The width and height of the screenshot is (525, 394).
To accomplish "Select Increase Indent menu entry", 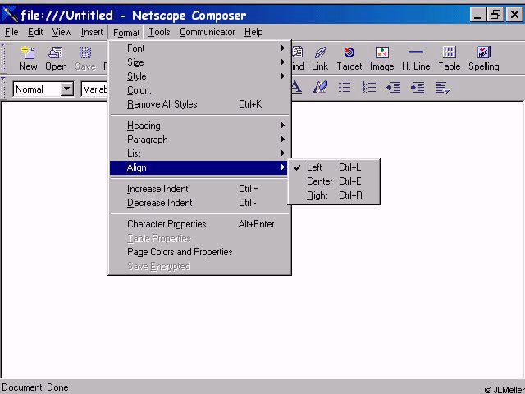I will pyautogui.click(x=199, y=189).
